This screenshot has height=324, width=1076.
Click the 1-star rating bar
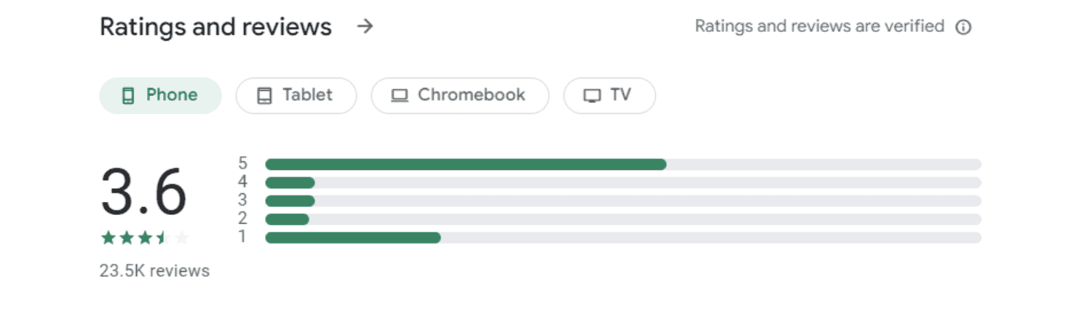click(623, 238)
